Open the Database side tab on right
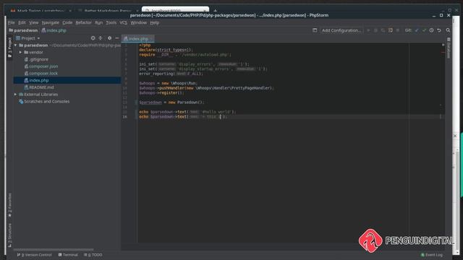 [x=449, y=48]
